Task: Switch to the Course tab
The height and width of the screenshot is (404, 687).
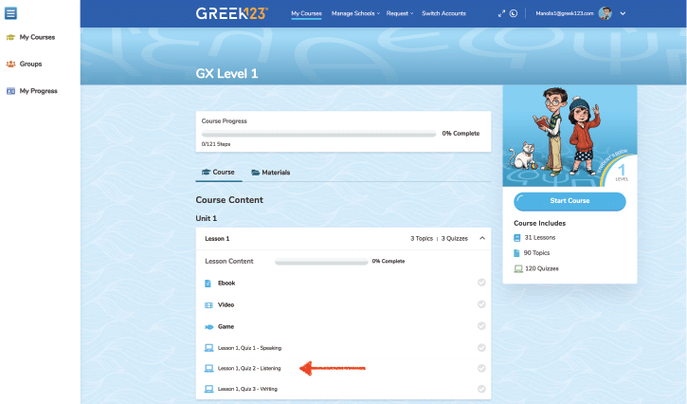Action: click(218, 173)
